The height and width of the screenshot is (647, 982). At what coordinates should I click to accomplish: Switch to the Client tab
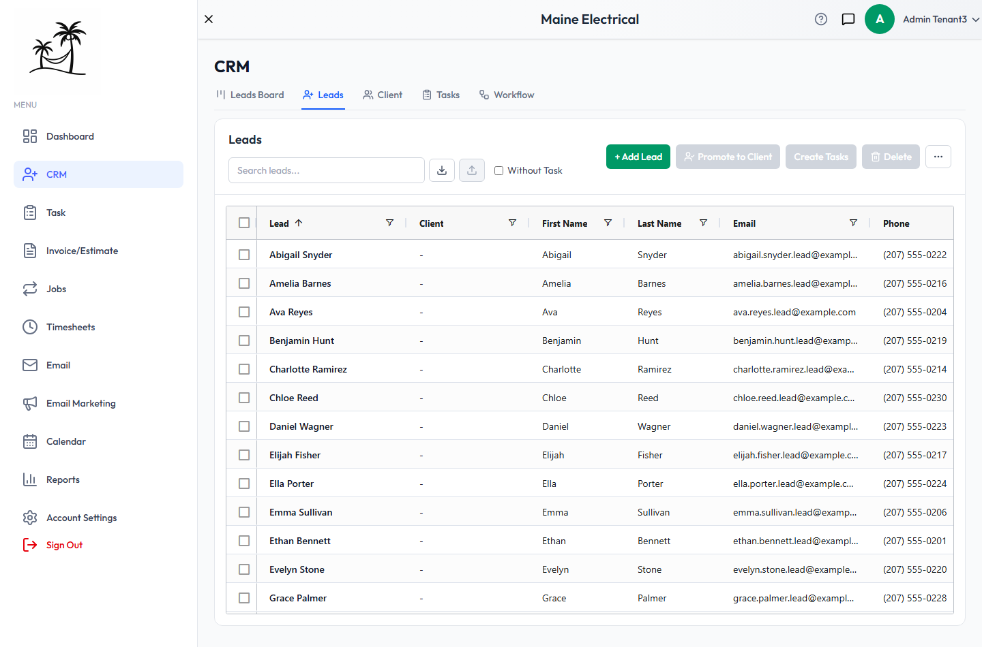click(x=383, y=95)
